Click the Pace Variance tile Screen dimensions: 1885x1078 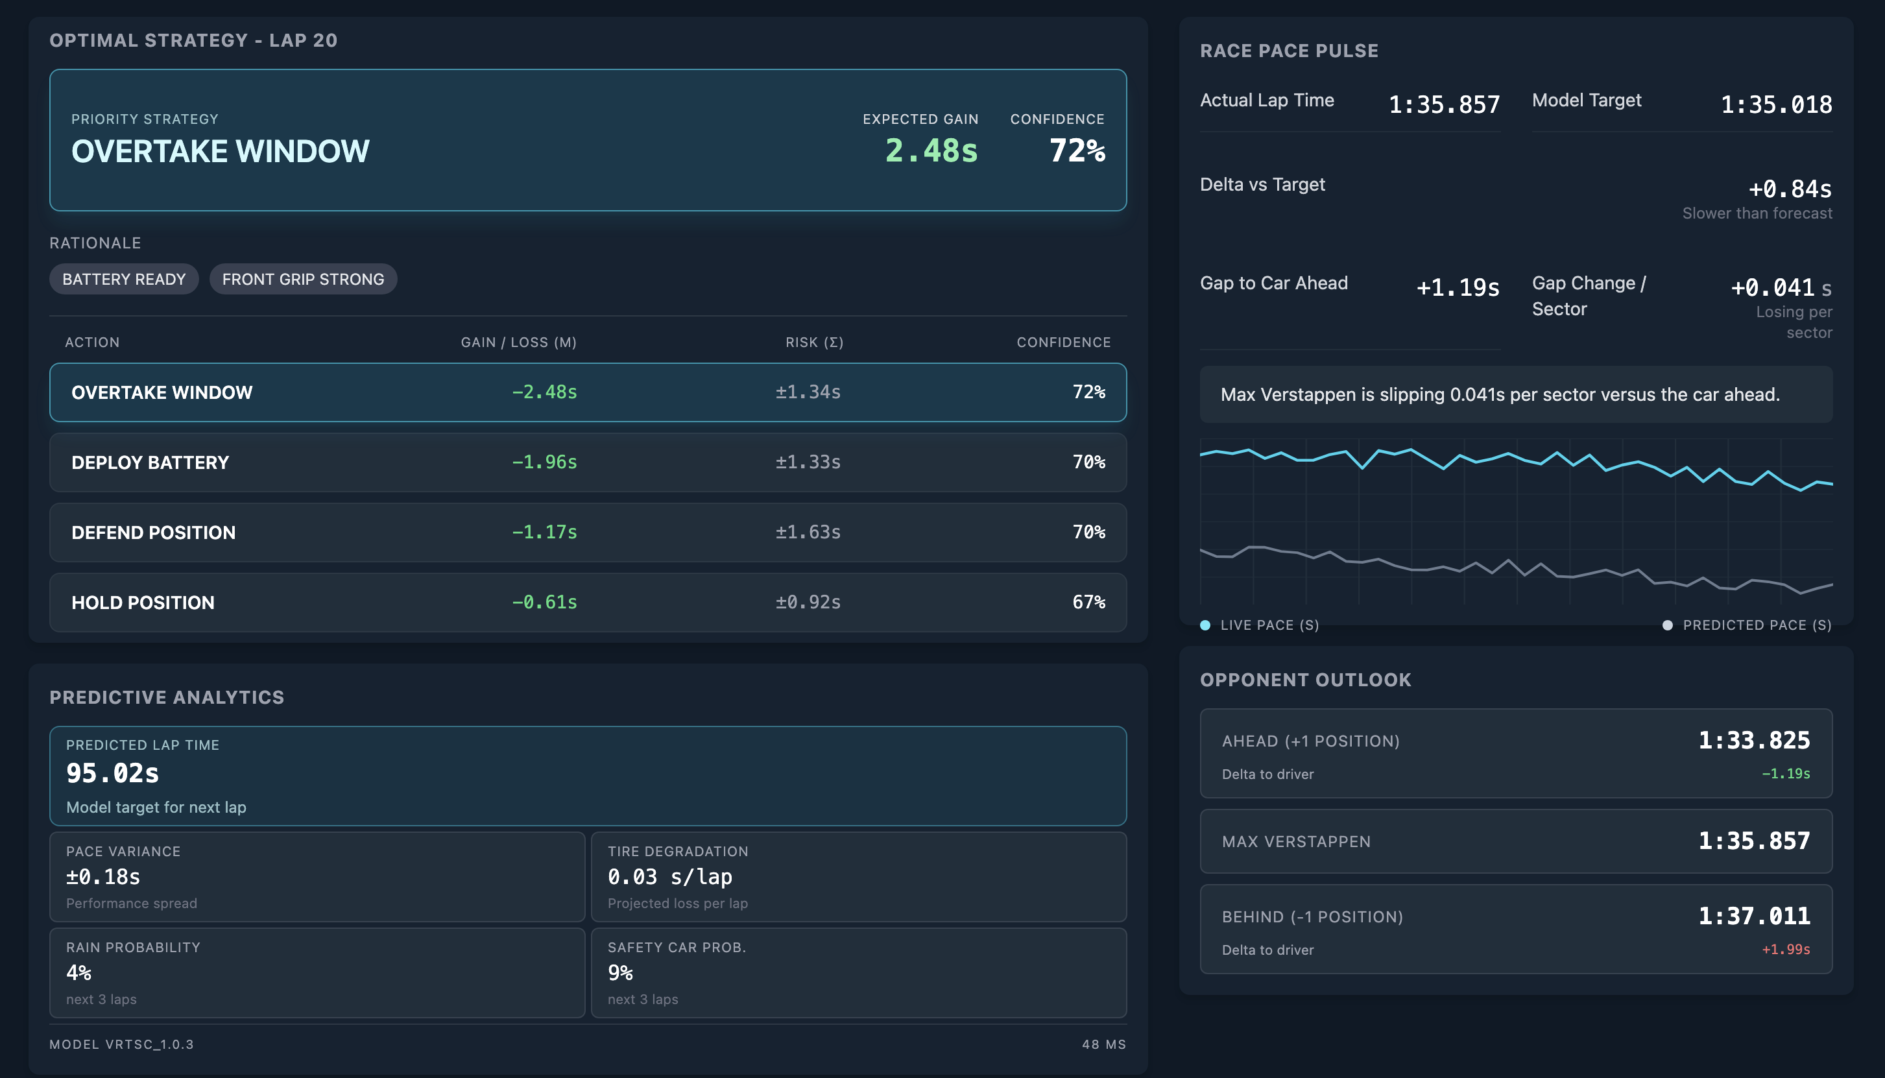(x=317, y=877)
